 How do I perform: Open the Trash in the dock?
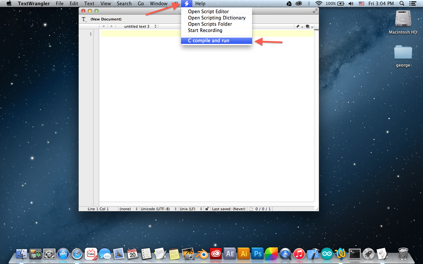pyautogui.click(x=403, y=254)
